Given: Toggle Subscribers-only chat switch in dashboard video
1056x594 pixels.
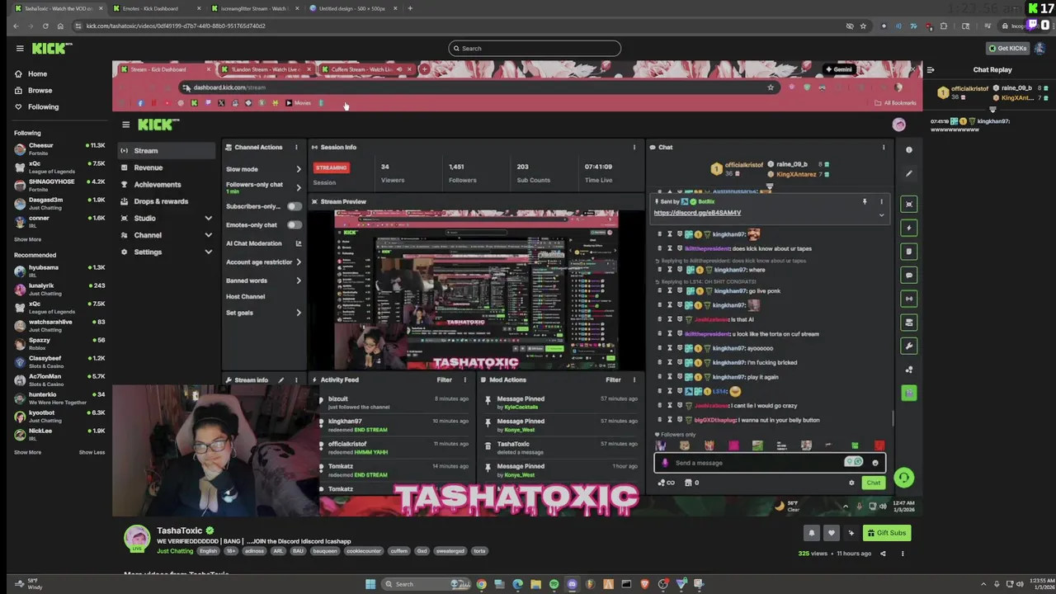Looking at the screenshot, I should click(x=295, y=206).
